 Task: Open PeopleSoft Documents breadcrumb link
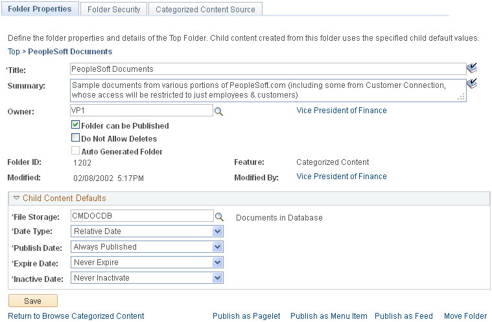pos(70,52)
